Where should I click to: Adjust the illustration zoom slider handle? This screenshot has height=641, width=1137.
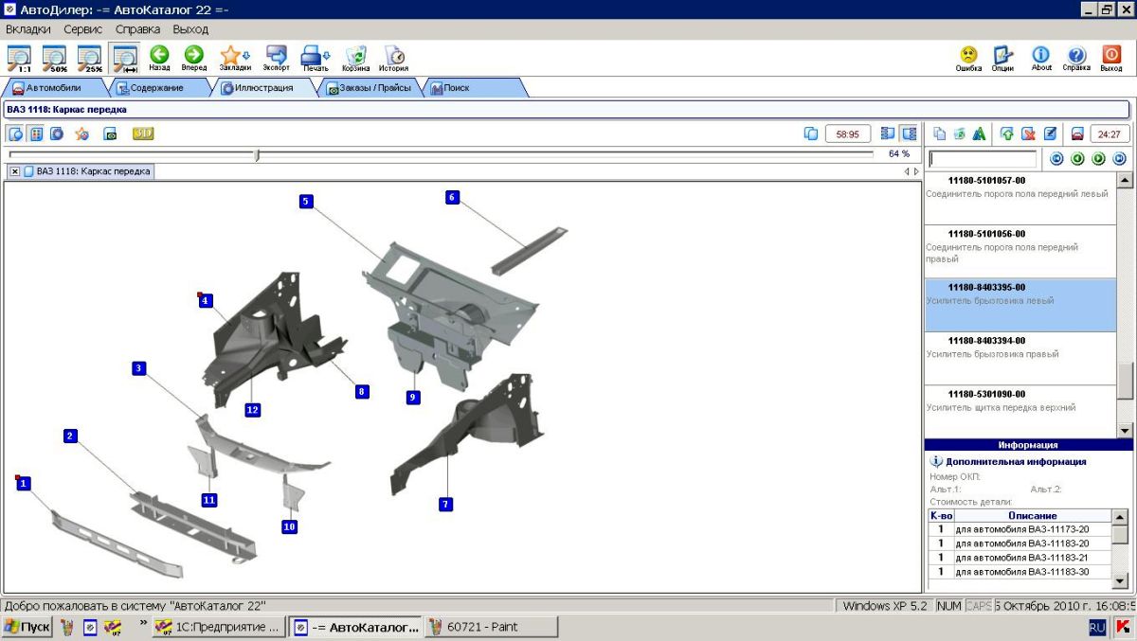257,154
